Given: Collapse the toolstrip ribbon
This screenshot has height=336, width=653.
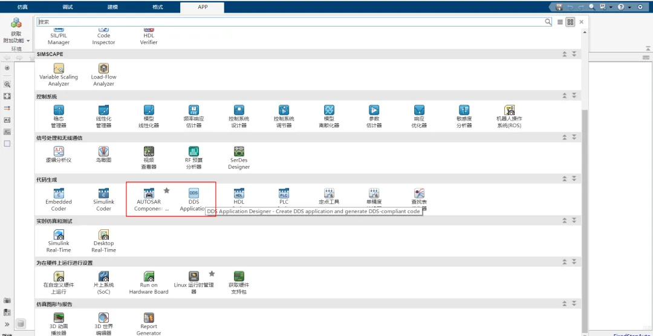Looking at the screenshot, I should (x=648, y=49).
